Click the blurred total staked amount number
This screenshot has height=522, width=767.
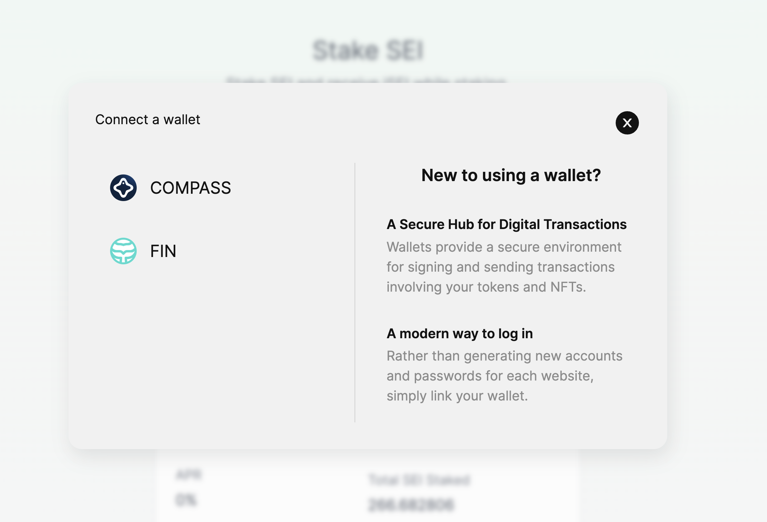(x=411, y=504)
